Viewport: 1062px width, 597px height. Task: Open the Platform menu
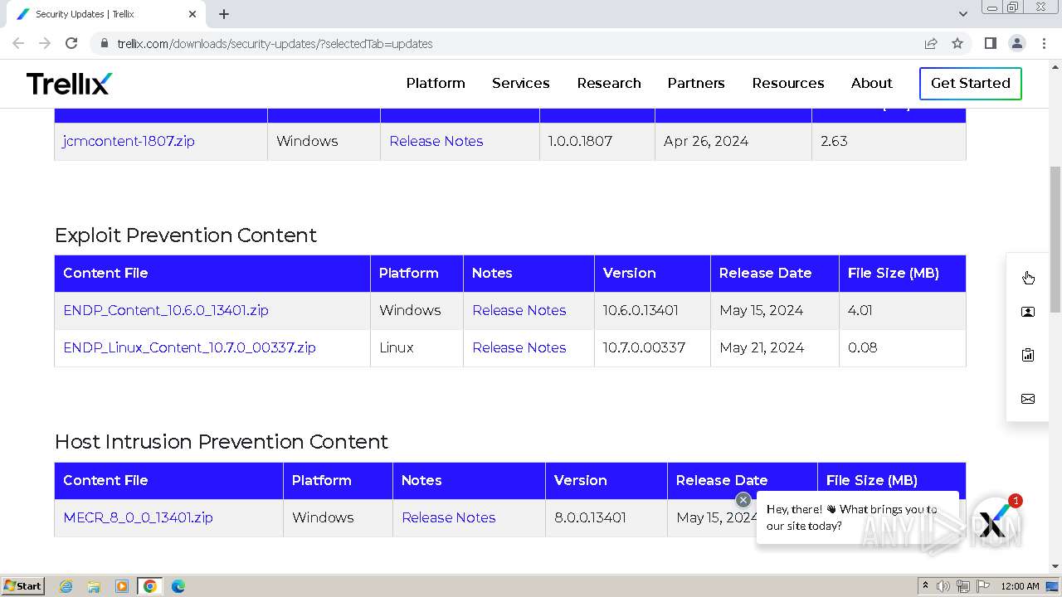[x=436, y=83]
